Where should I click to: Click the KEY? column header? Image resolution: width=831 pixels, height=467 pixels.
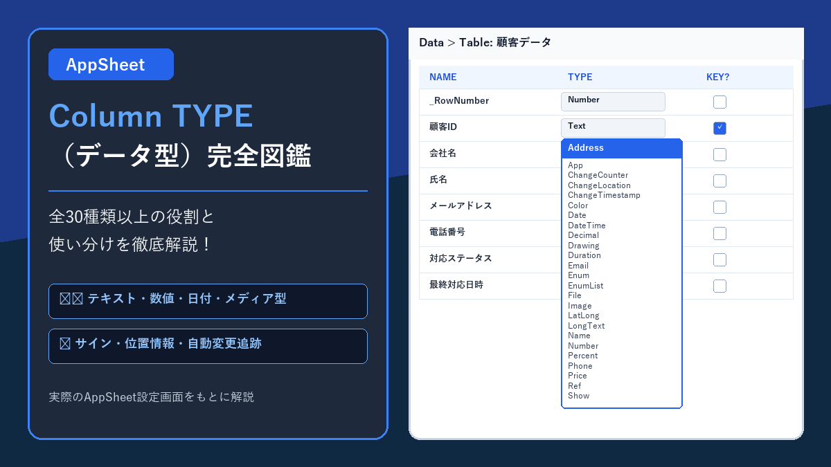(x=718, y=77)
